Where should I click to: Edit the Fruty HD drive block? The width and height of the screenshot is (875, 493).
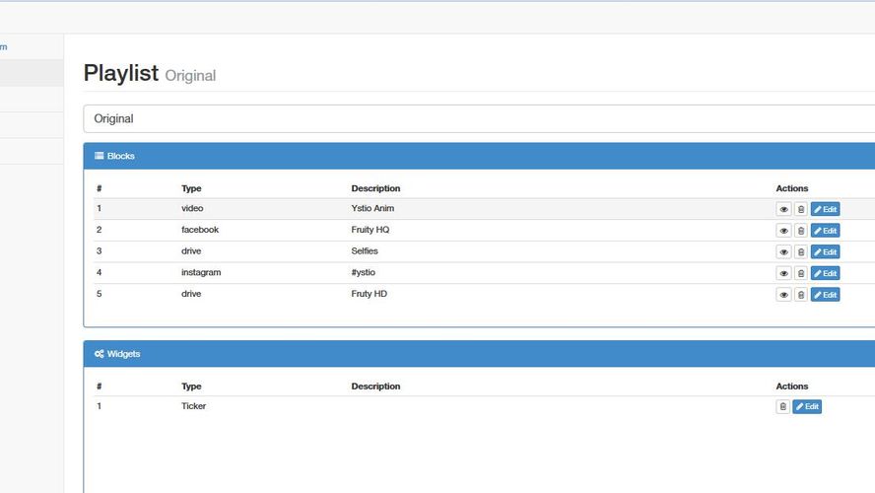pos(826,294)
